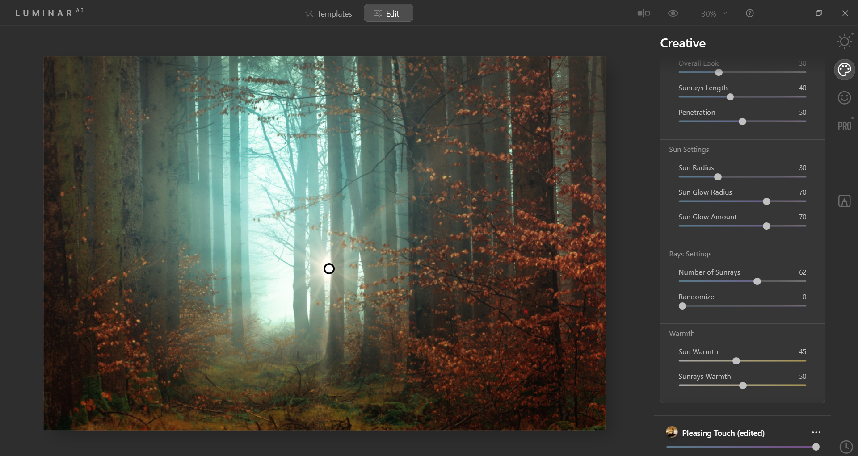This screenshot has width=858, height=456.
Task: Click the Sunrays Length value 40
Action: (x=803, y=88)
